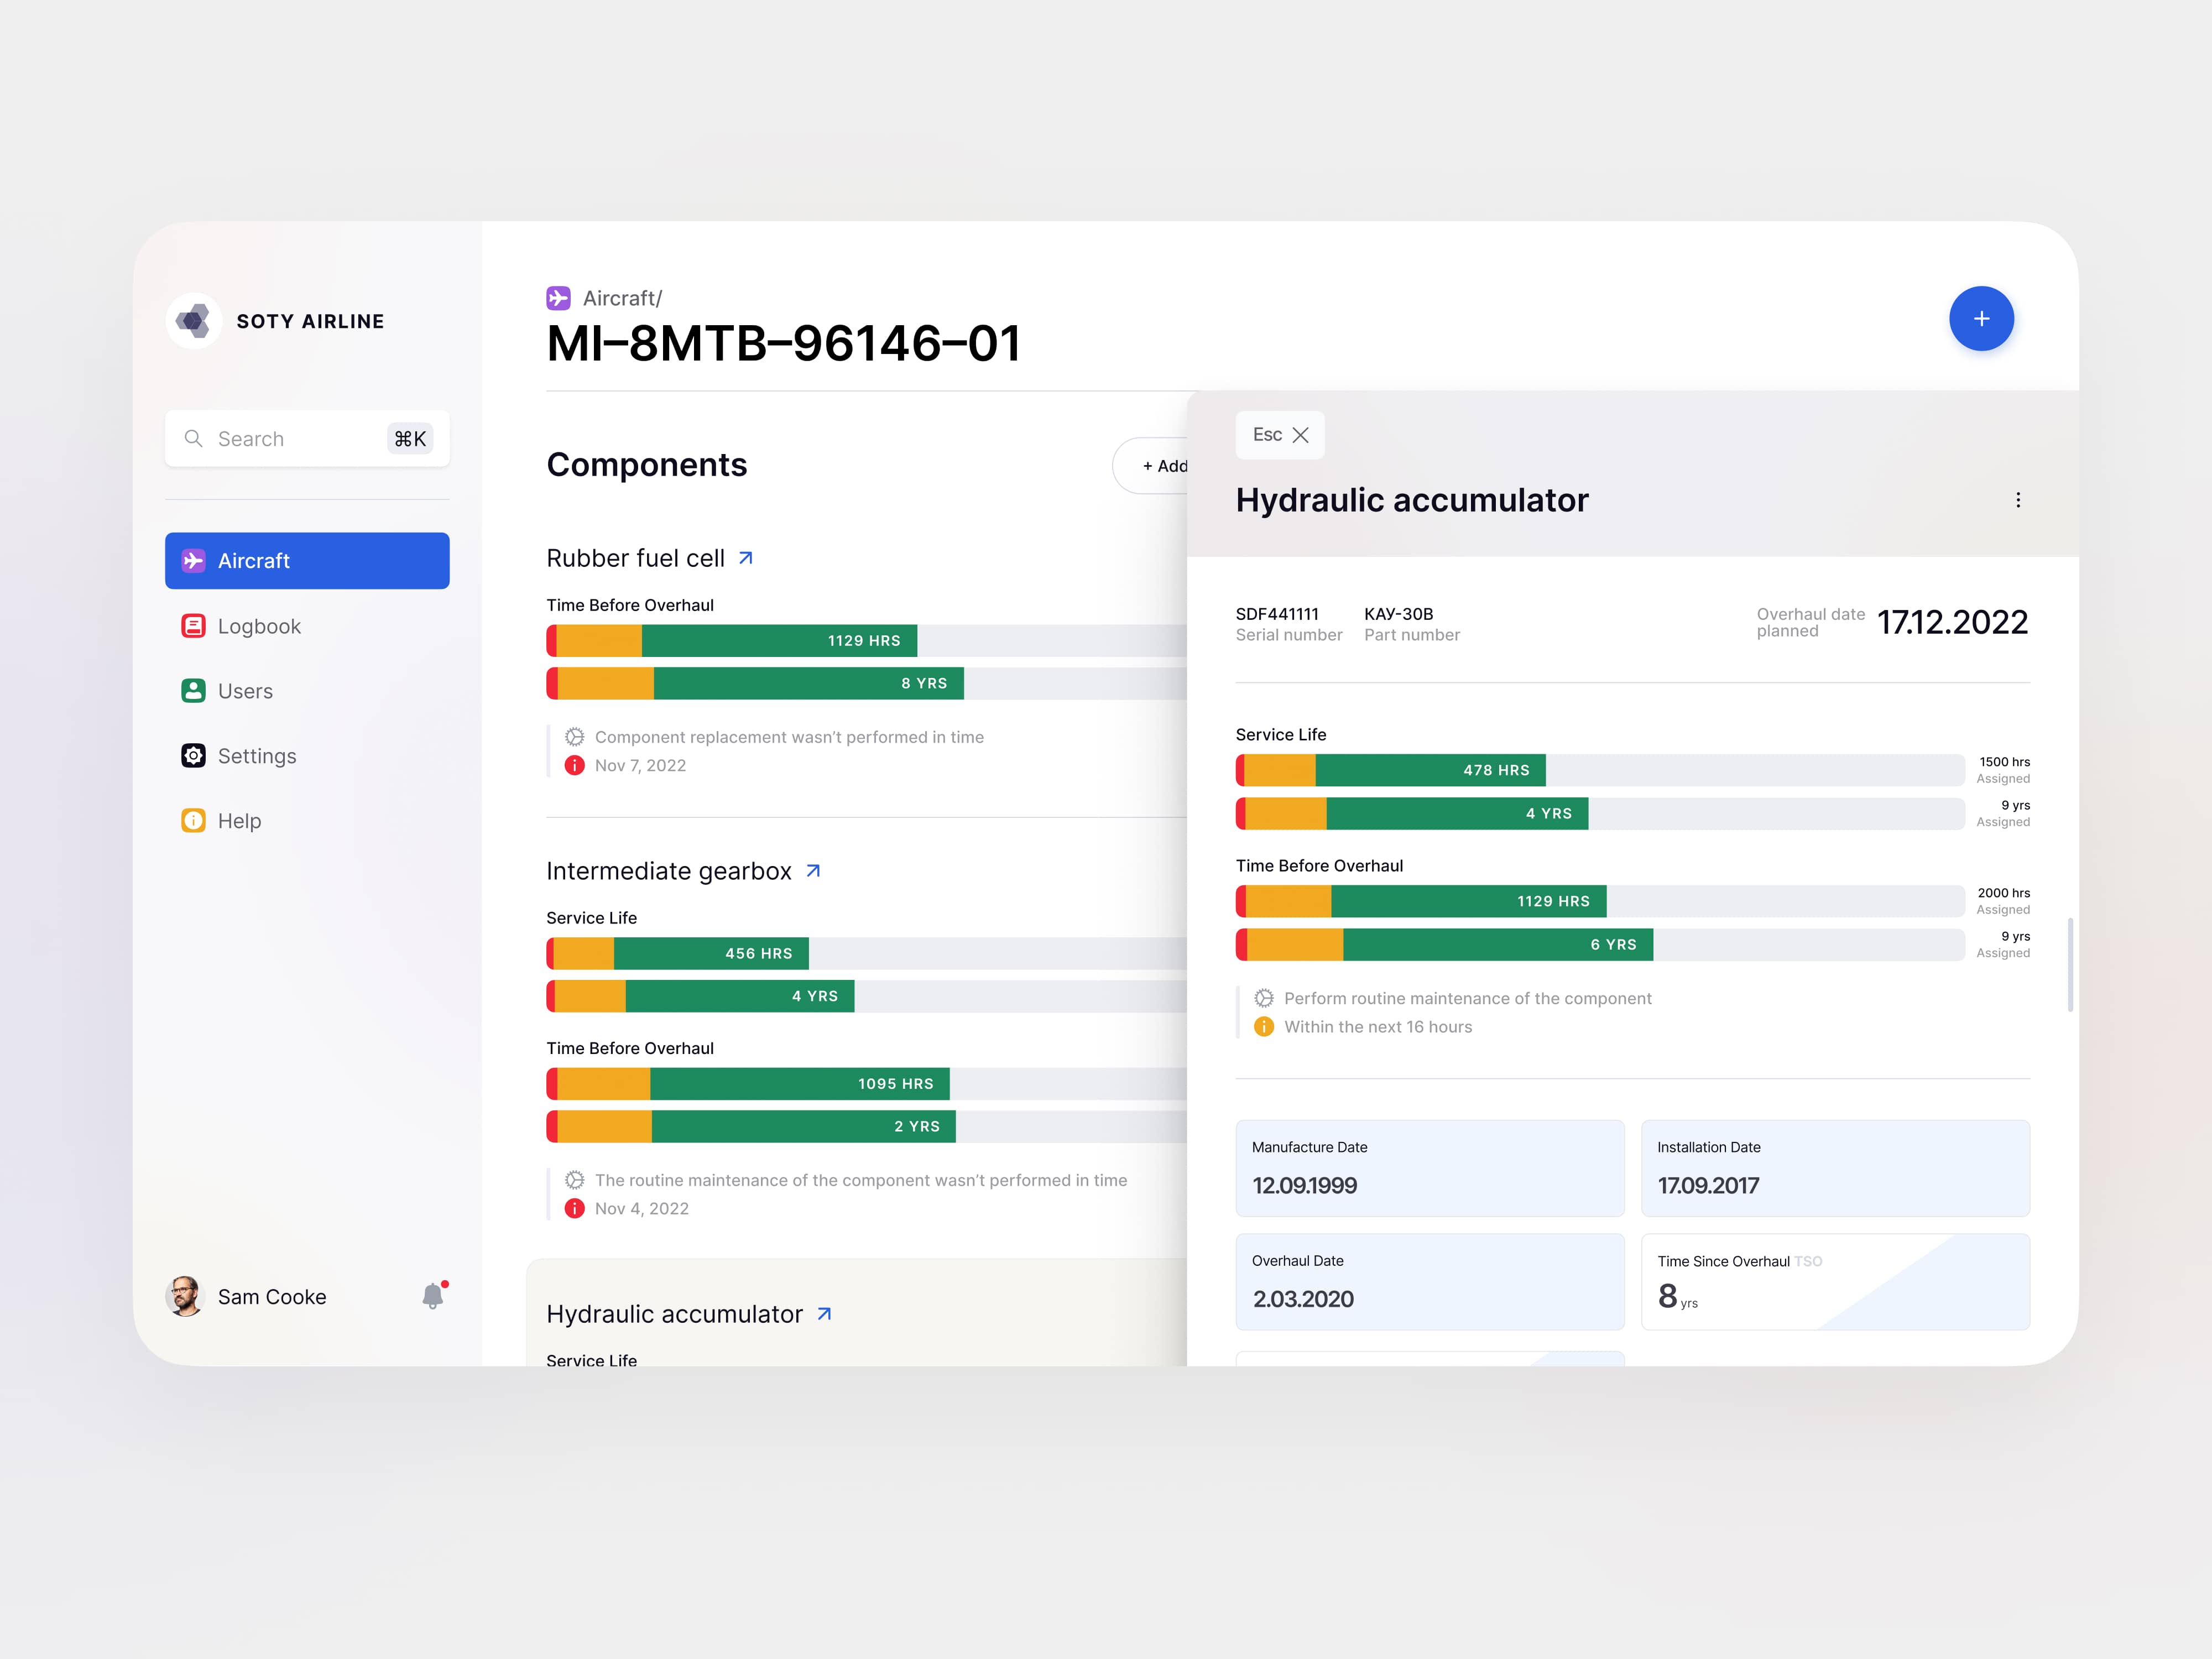Open Settings from sidebar

pos(256,756)
